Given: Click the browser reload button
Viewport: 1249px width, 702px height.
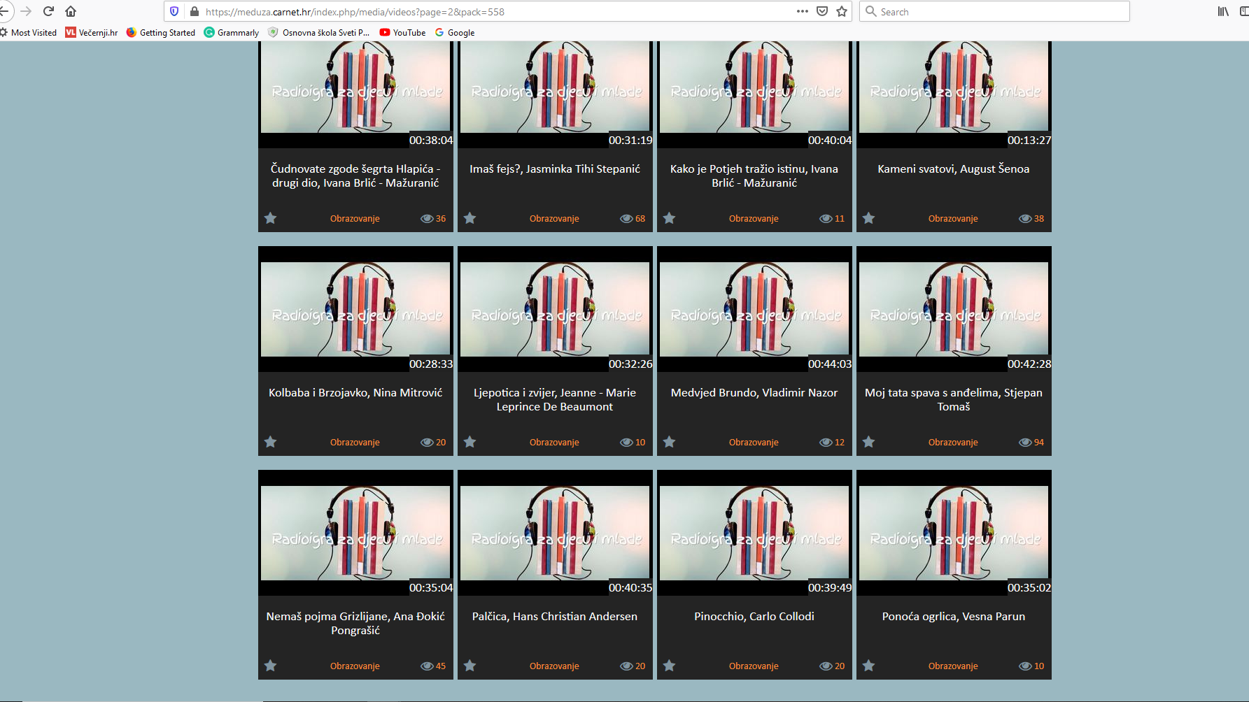Looking at the screenshot, I should 48,11.
